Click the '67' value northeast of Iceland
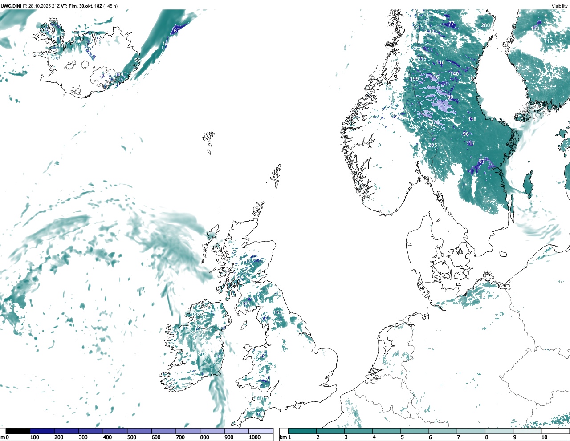This screenshot has height=441, width=570. 177,31
